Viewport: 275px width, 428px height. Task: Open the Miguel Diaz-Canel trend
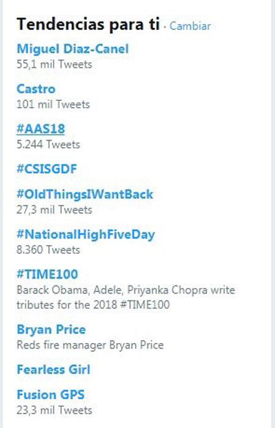(73, 49)
